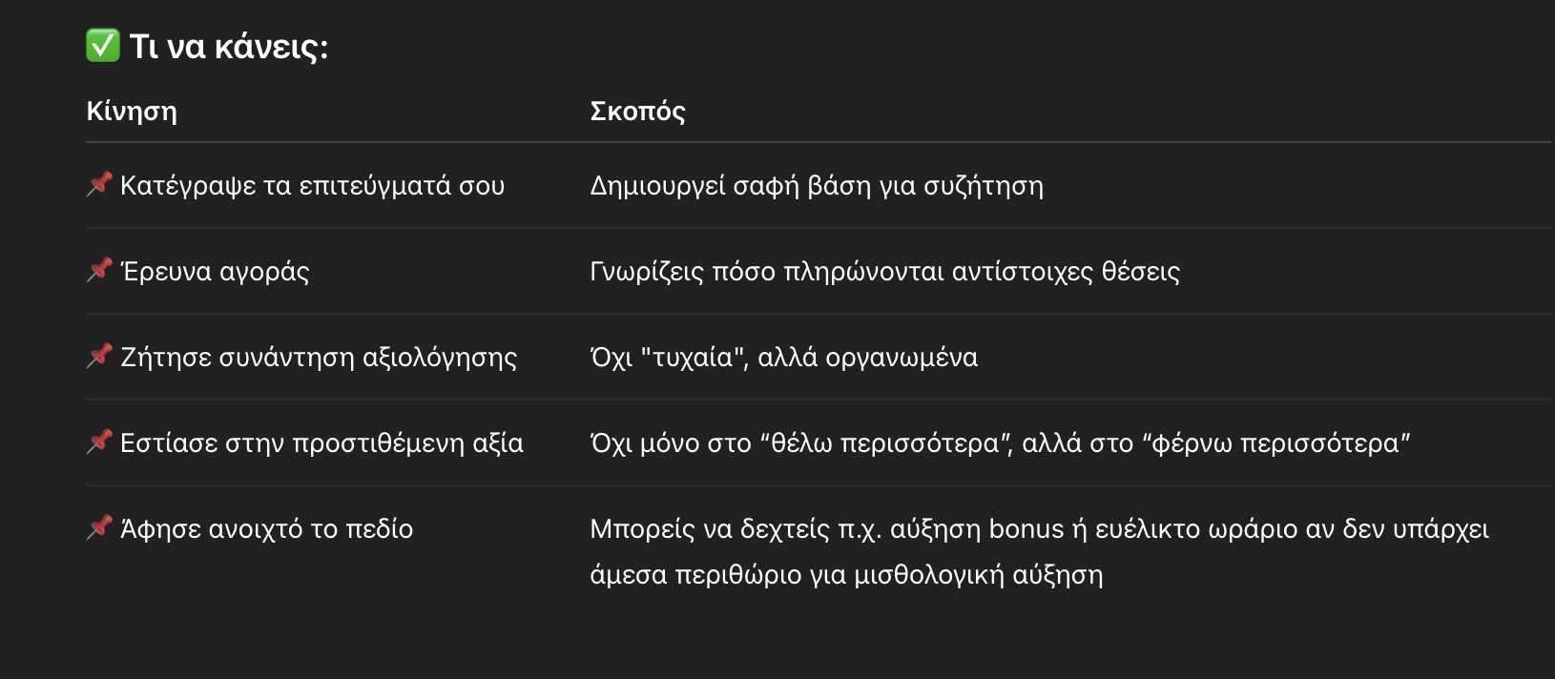Screen dimensions: 1555x679
Task: Click pushpin icon beside Άφησε ανοιχτό το πεδίο
Action: [x=99, y=527]
